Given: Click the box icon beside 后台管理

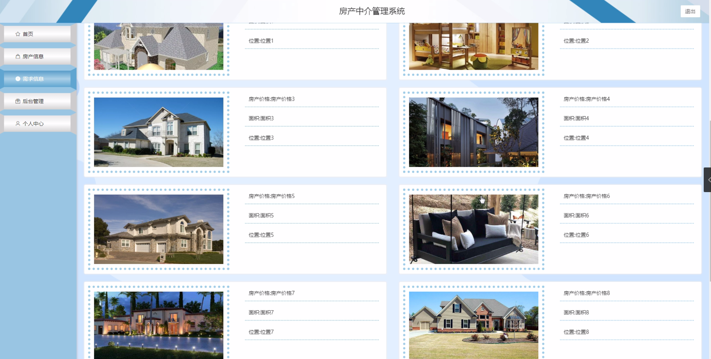Looking at the screenshot, I should point(18,101).
